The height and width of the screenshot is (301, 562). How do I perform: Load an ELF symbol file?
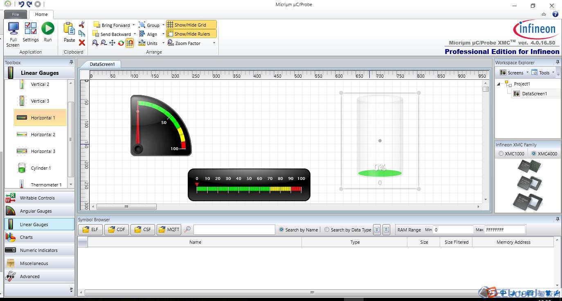click(90, 229)
